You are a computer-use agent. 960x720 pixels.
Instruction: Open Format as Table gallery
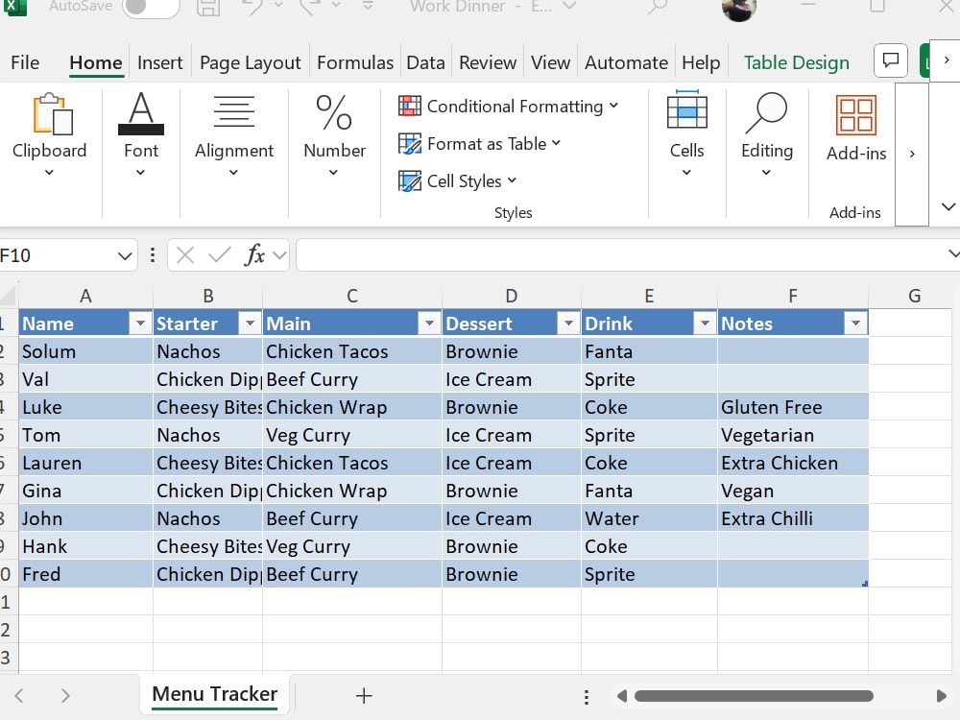(x=479, y=144)
